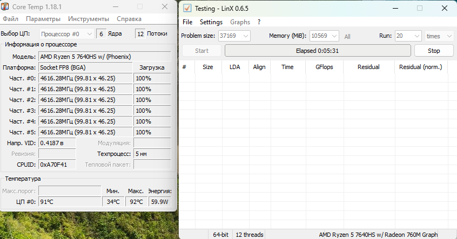Screen dimensions: 457x239
Task: Click the Core Temp app icon in title bar
Action: 5,6
